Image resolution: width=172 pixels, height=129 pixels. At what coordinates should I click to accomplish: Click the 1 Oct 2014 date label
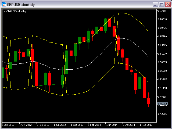[129, 125]
